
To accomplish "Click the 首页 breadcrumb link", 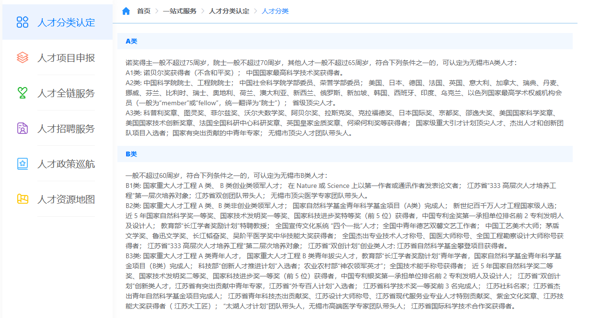I will pos(143,11).
